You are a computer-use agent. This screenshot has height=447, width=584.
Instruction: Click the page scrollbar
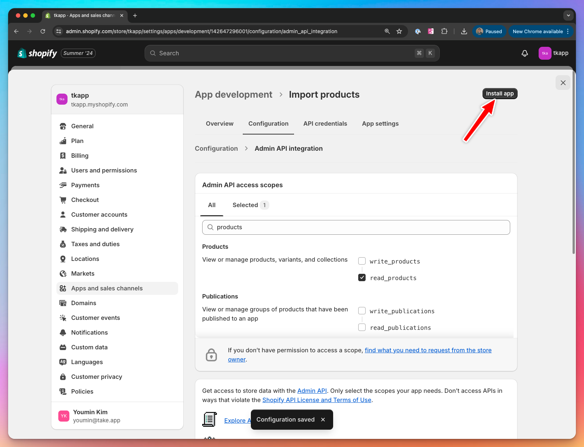pos(573,162)
